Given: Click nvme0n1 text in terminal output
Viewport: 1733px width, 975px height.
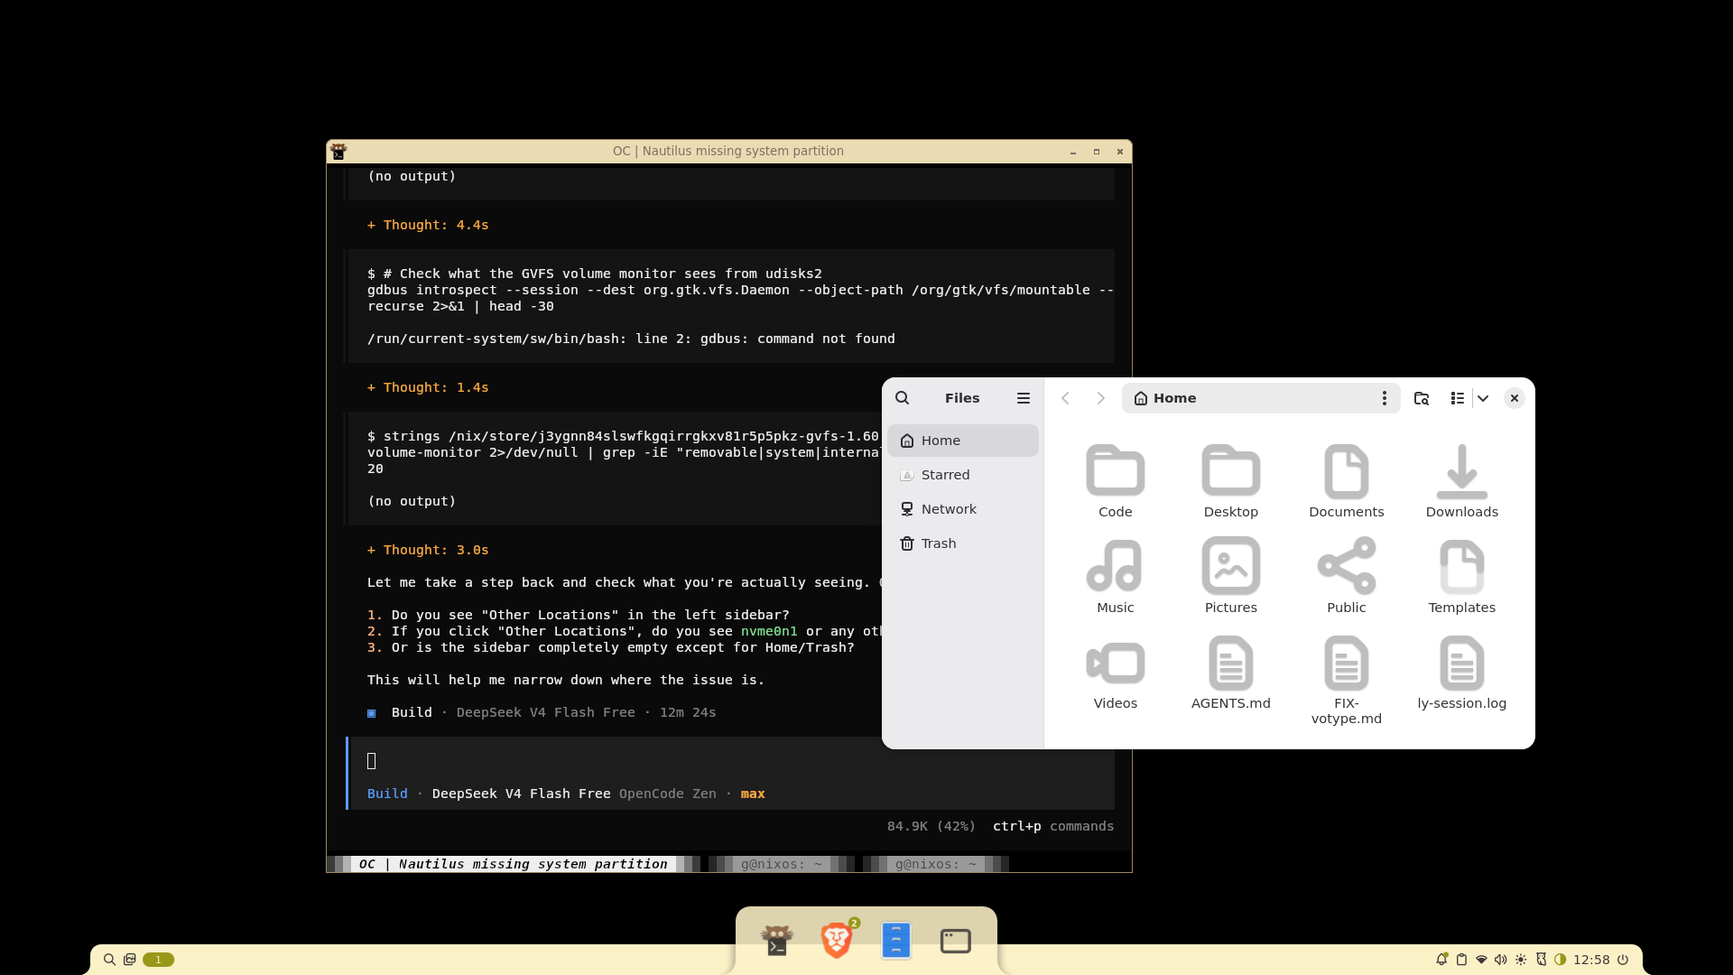Looking at the screenshot, I should pyautogui.click(x=769, y=631).
